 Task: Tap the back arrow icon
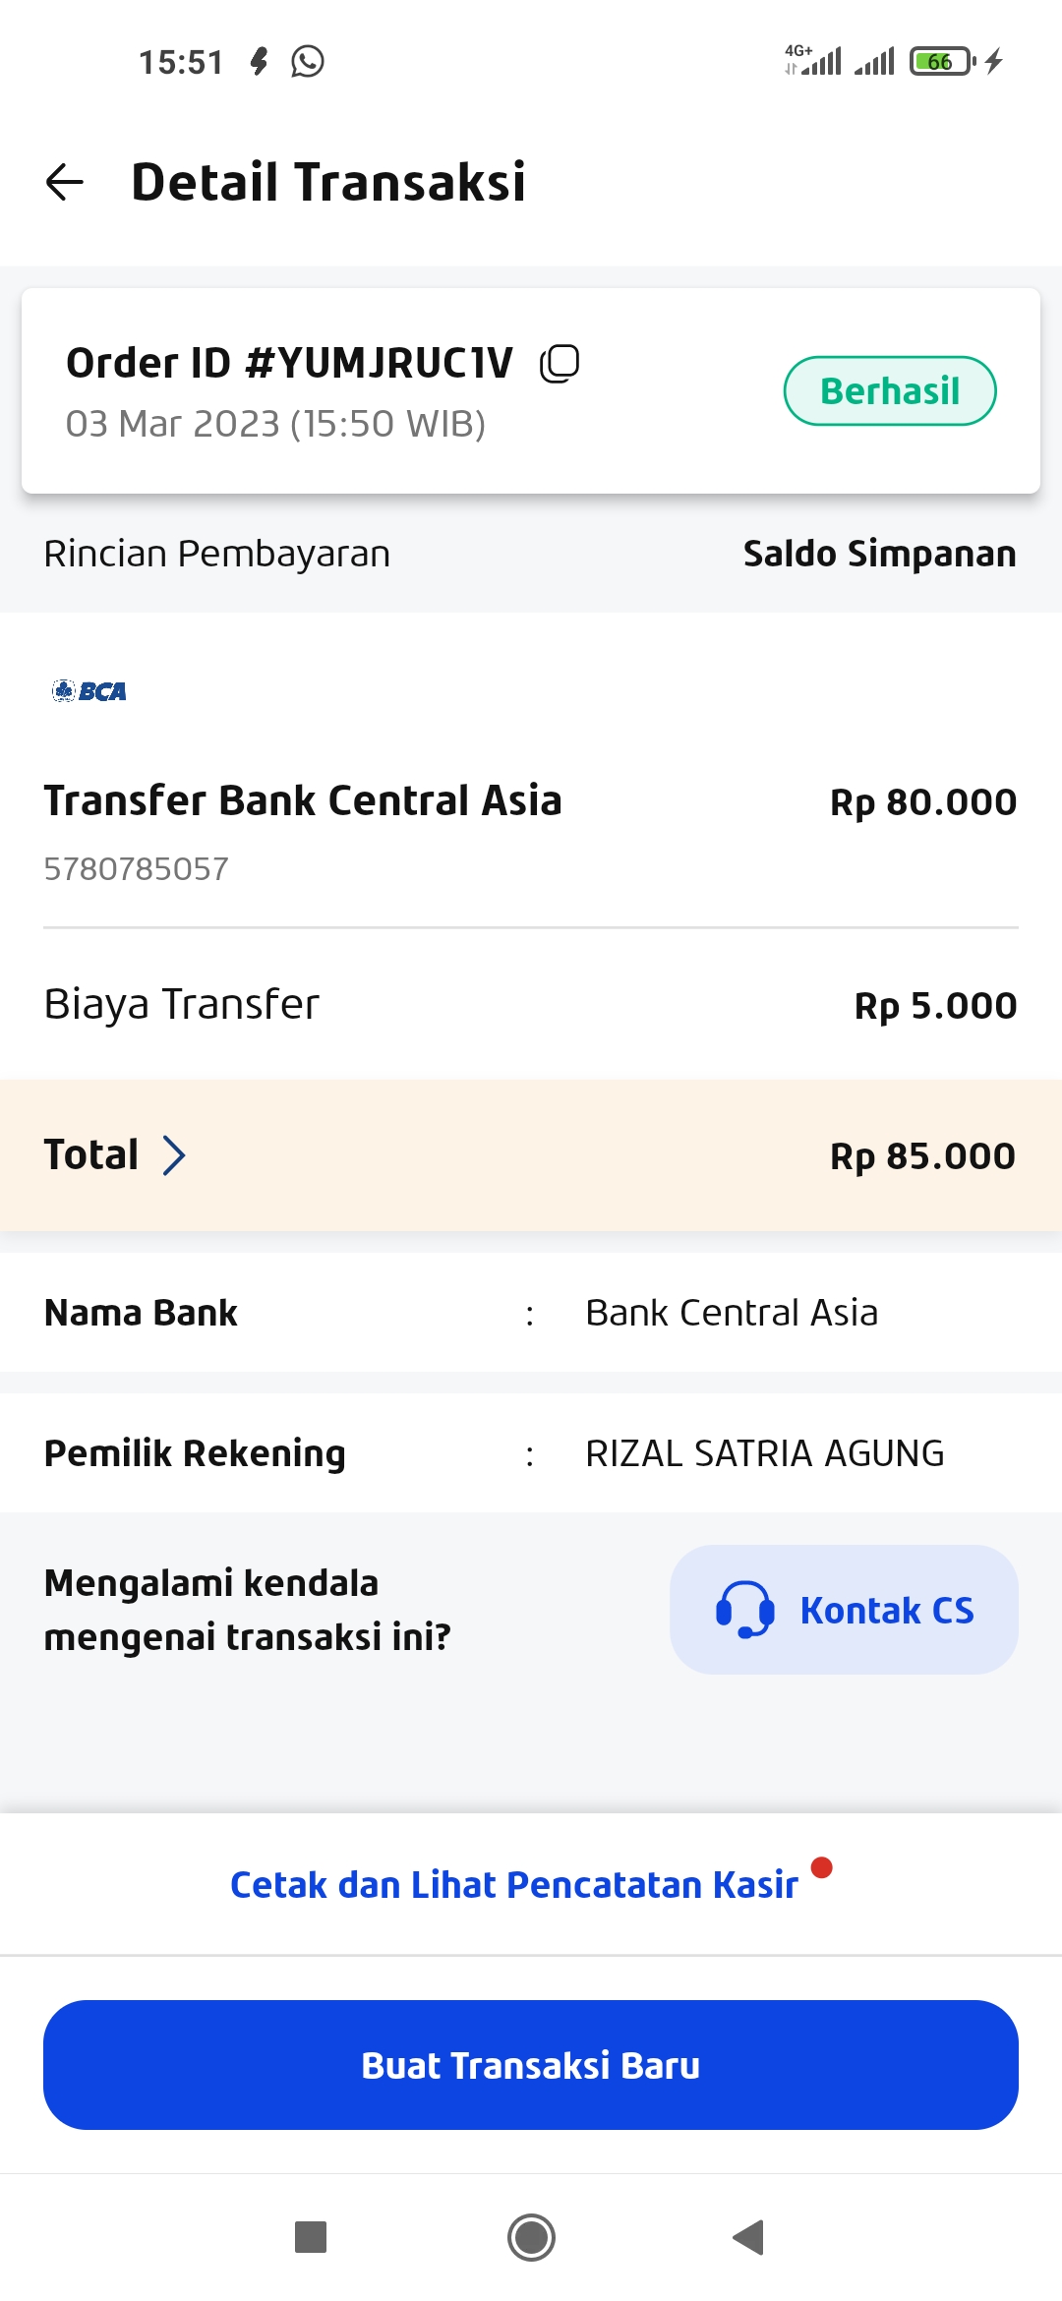point(65,182)
